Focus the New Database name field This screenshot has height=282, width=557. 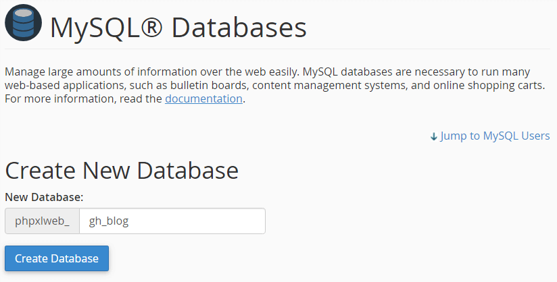pyautogui.click(x=172, y=221)
